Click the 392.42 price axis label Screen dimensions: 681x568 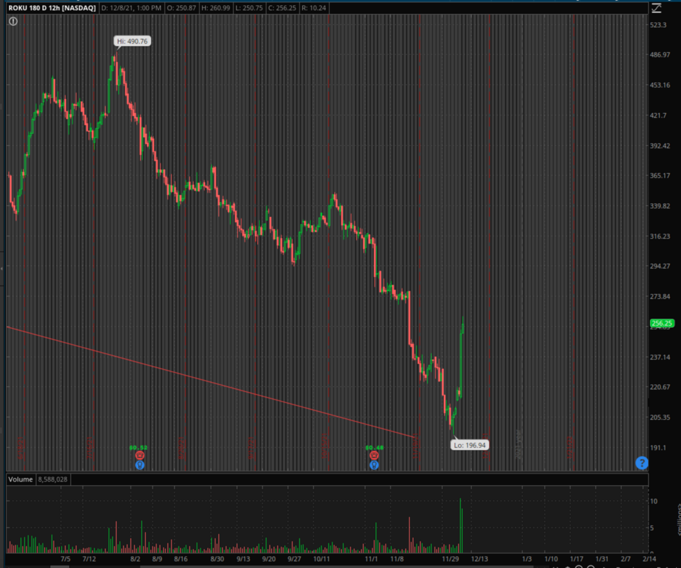click(660, 146)
